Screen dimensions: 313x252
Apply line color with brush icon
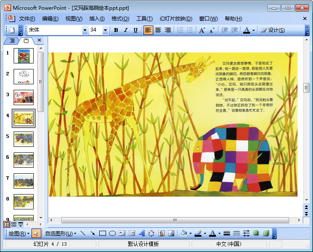pyautogui.click(x=198, y=233)
